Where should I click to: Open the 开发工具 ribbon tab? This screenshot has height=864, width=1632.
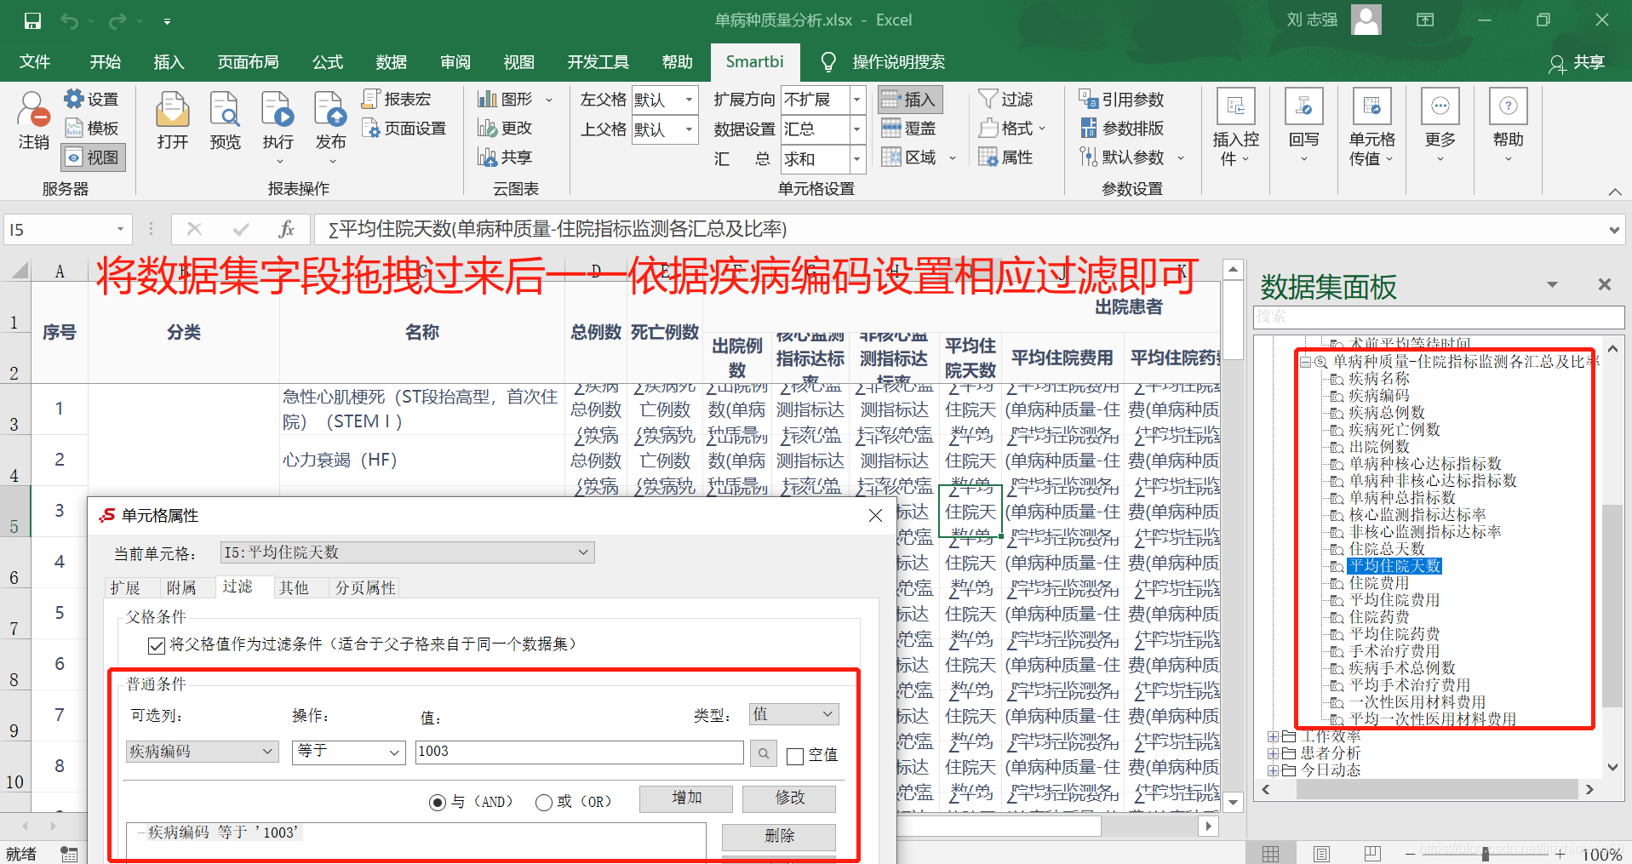(598, 62)
